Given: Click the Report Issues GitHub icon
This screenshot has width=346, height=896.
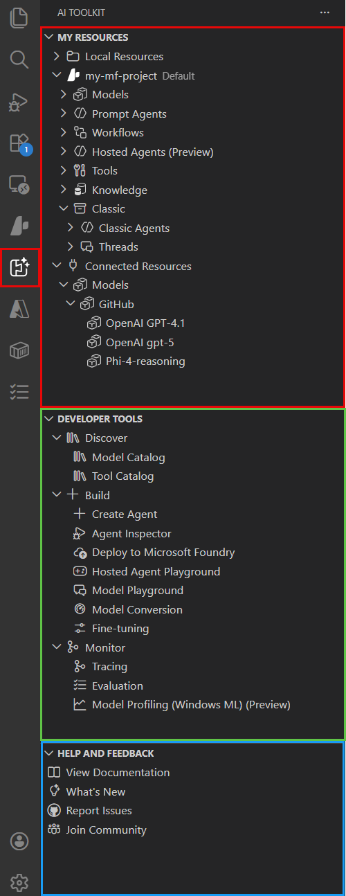Looking at the screenshot, I should tap(54, 811).
